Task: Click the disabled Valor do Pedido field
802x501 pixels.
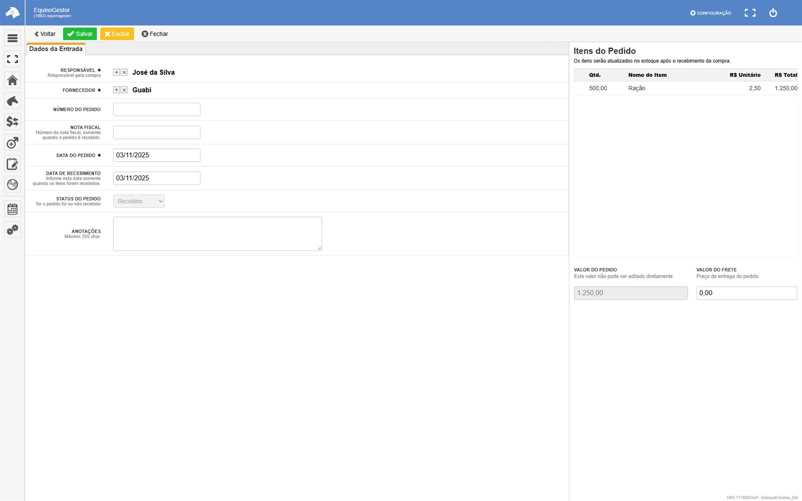Action: coord(631,293)
